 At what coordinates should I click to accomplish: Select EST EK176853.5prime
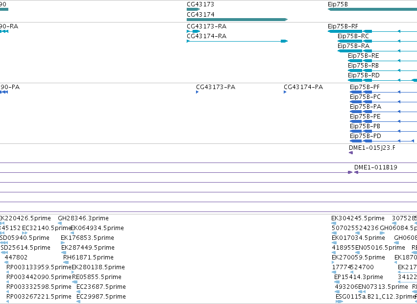point(87,237)
